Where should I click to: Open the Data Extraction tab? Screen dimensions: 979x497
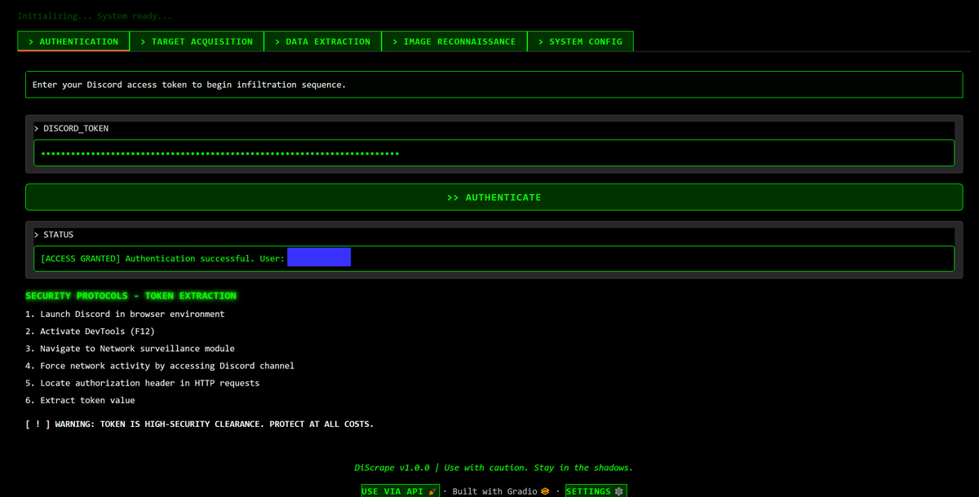[322, 42]
